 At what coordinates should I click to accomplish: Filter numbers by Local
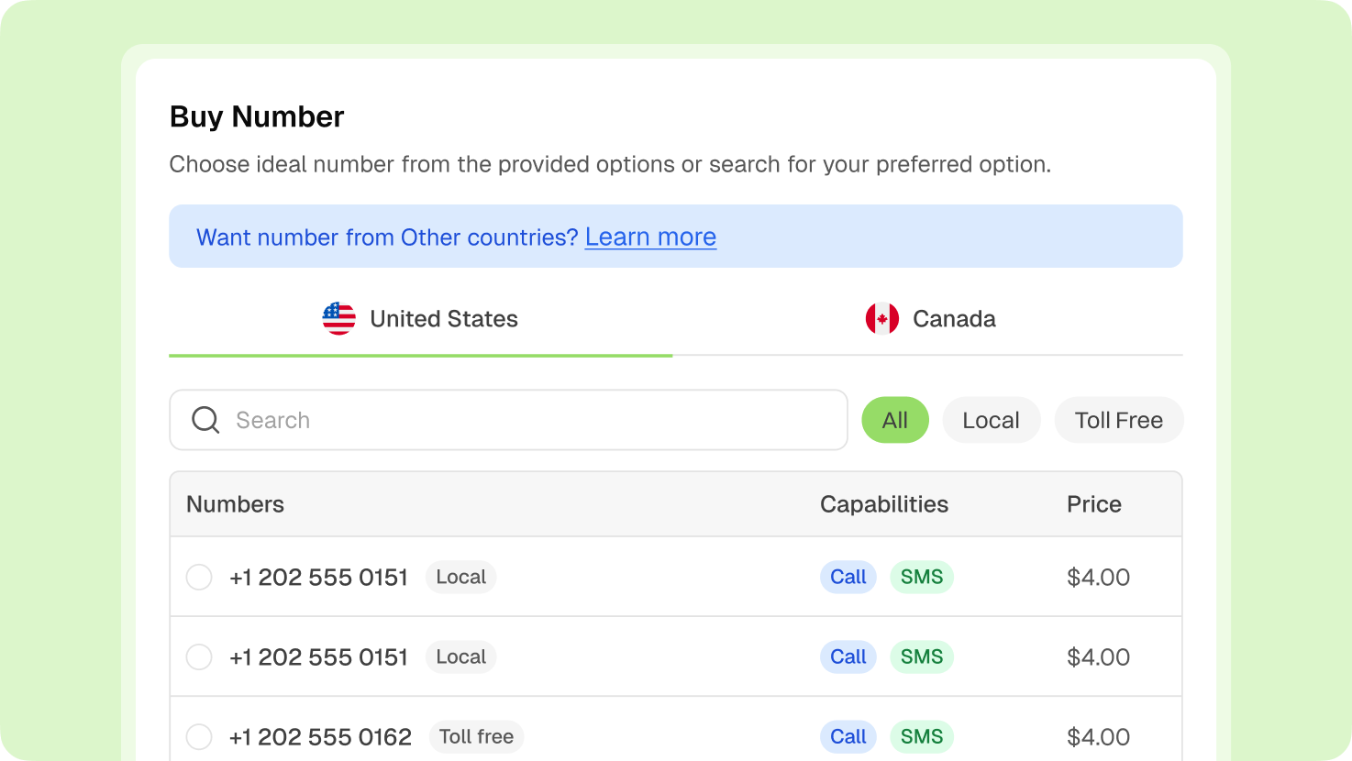[x=991, y=420]
